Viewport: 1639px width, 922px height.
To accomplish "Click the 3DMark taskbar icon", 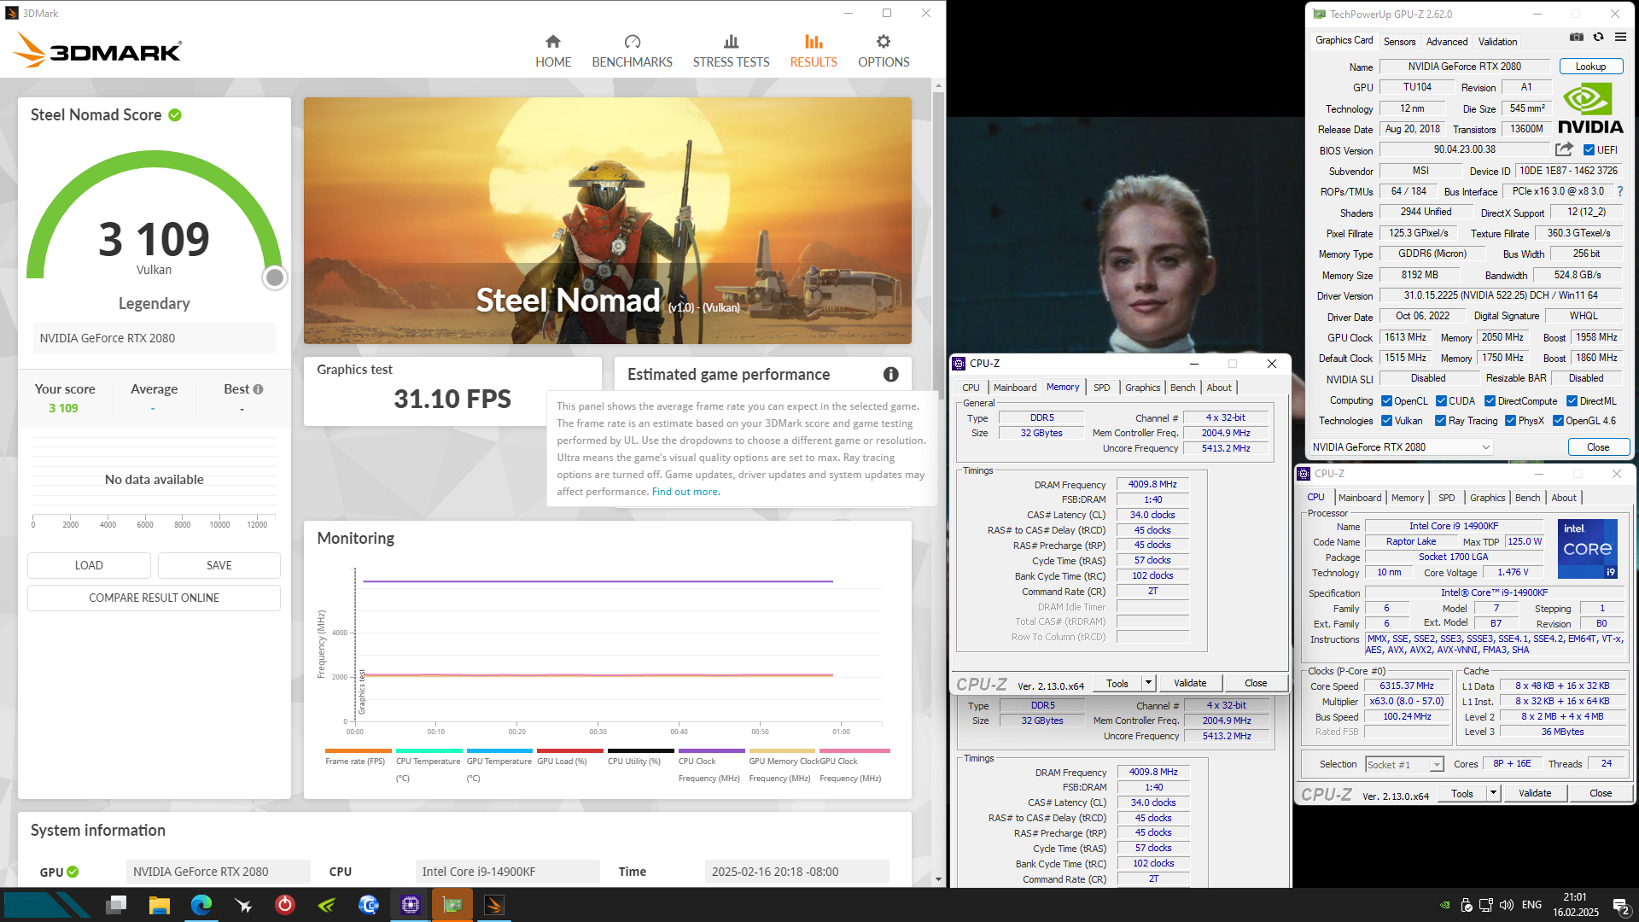I will tap(494, 905).
